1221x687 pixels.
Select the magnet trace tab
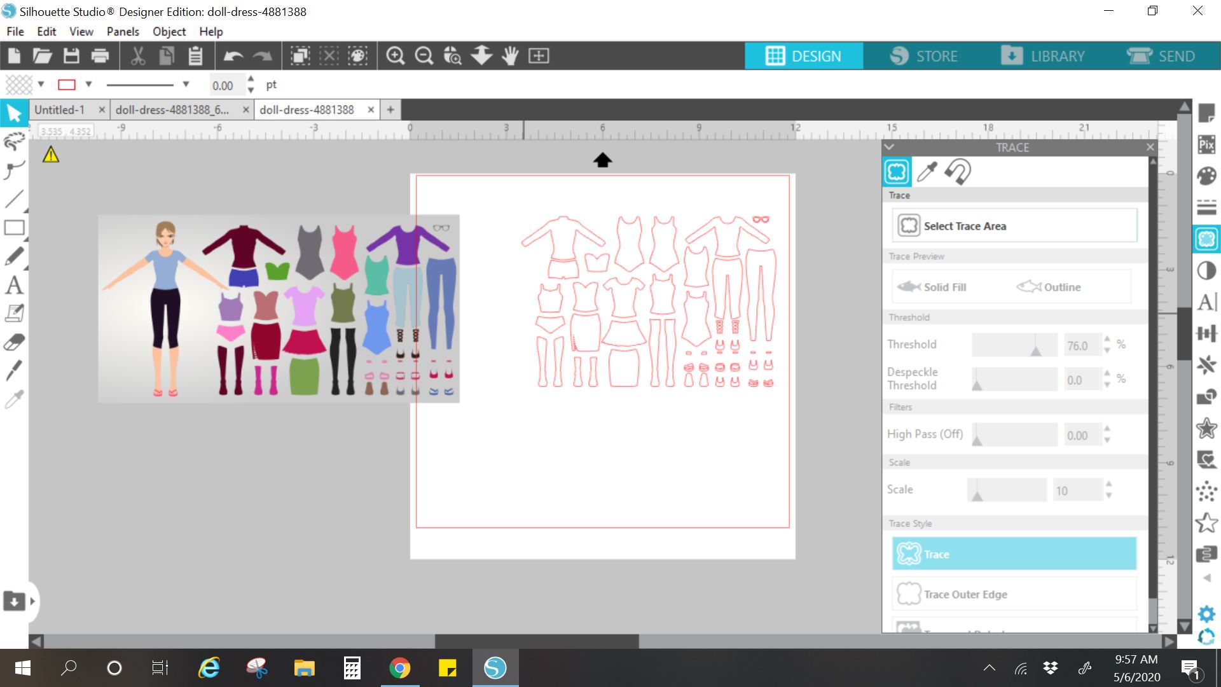pyautogui.click(x=958, y=172)
